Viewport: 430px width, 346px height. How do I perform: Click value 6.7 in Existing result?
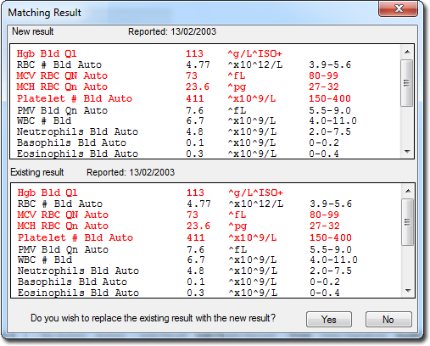click(x=195, y=259)
